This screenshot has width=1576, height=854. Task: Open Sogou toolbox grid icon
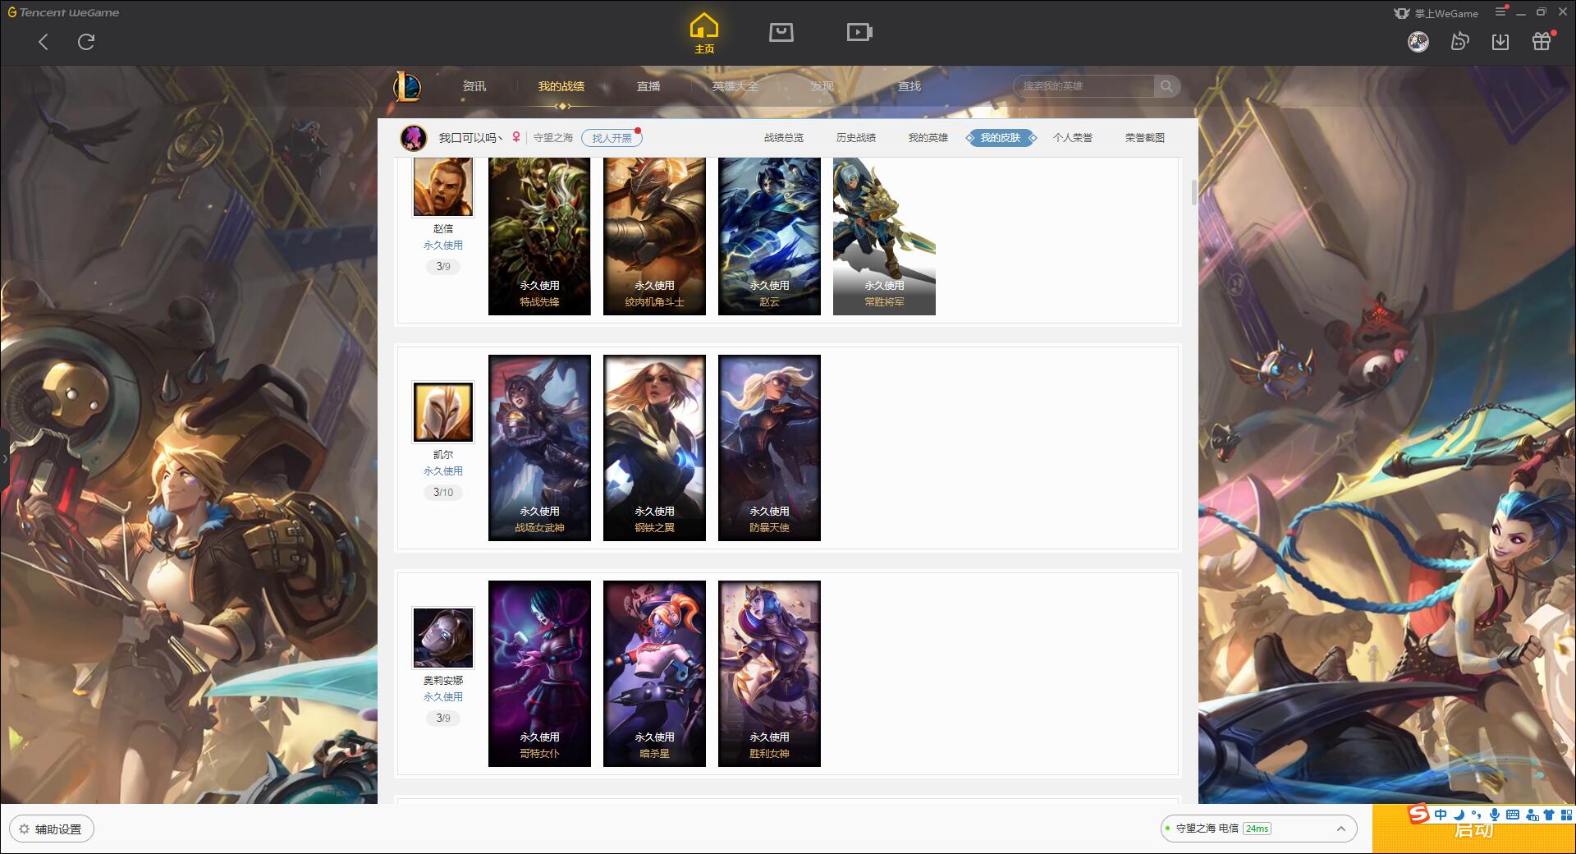point(1566,815)
